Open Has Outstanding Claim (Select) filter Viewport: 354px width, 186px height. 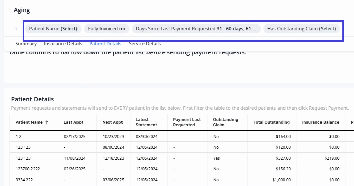(302, 29)
